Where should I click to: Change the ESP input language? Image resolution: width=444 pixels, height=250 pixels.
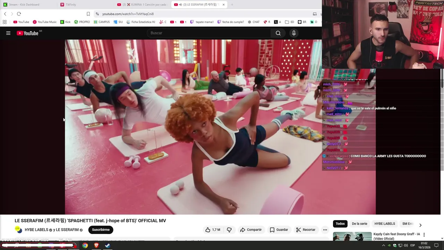[412, 245]
